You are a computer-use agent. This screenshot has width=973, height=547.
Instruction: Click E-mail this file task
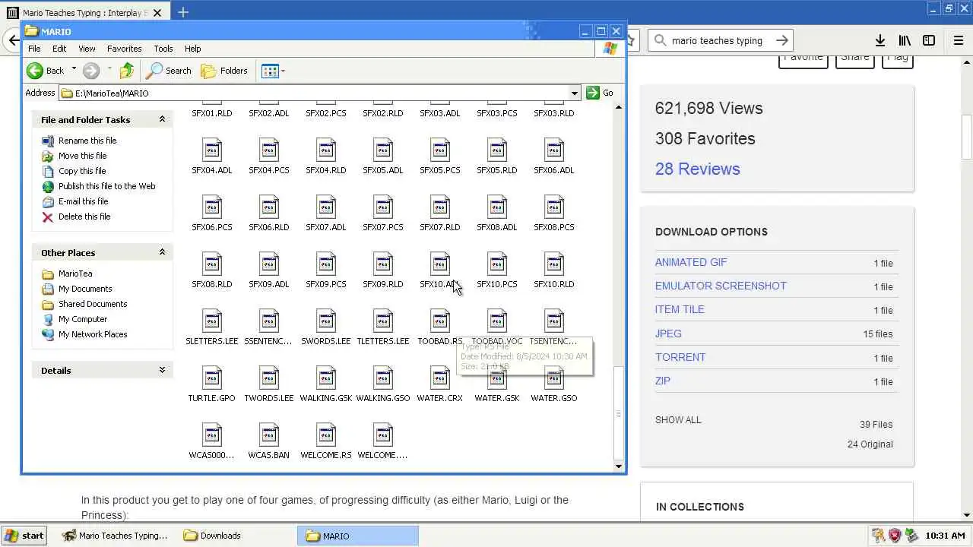(83, 201)
